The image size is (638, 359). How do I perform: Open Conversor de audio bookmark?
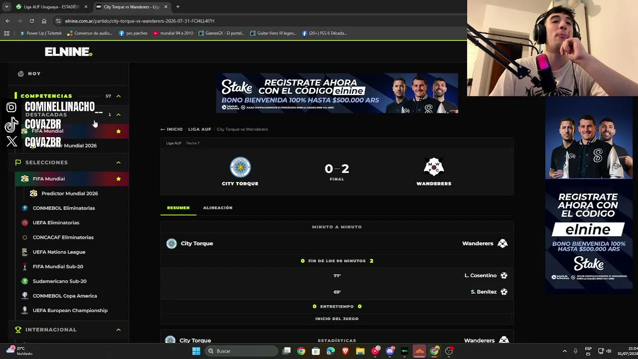click(90, 33)
